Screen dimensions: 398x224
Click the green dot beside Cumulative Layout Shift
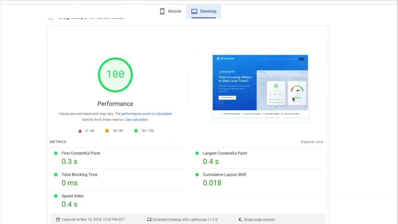tap(197, 175)
